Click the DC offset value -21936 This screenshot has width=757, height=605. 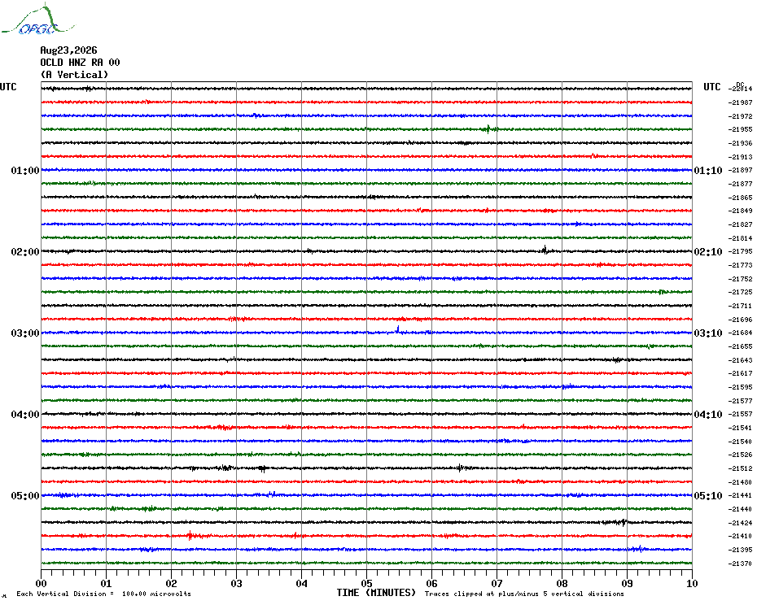[x=740, y=143]
